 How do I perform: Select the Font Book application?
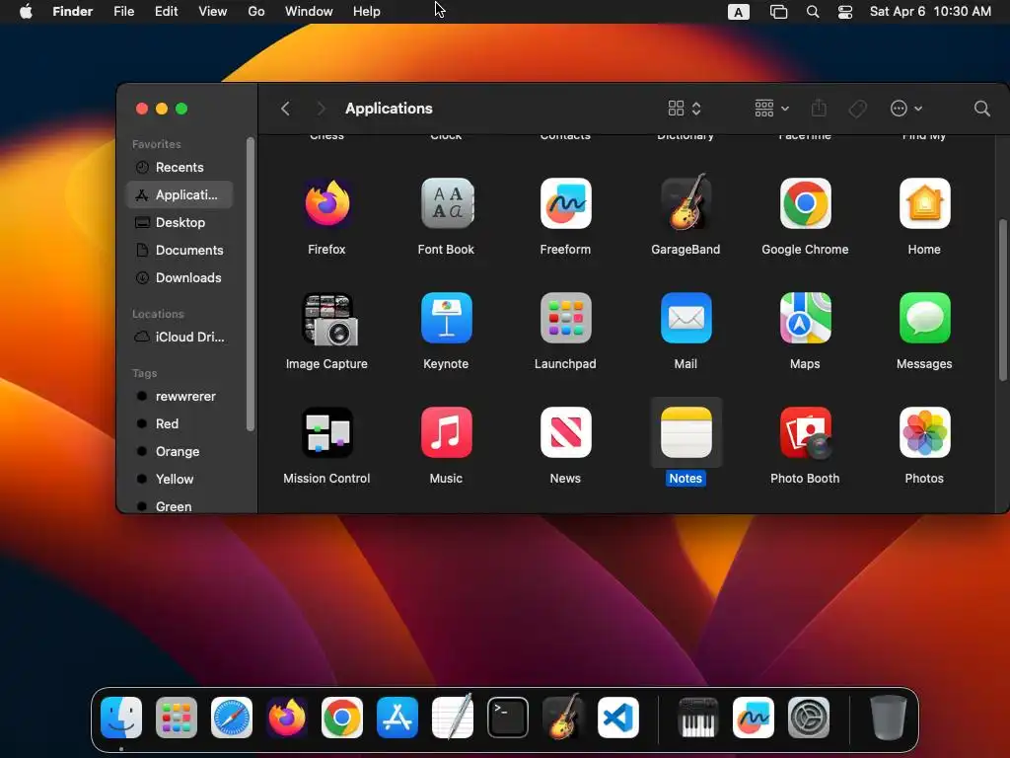pos(447,203)
